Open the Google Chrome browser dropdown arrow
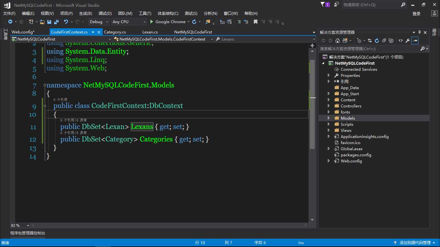 tap(188, 22)
